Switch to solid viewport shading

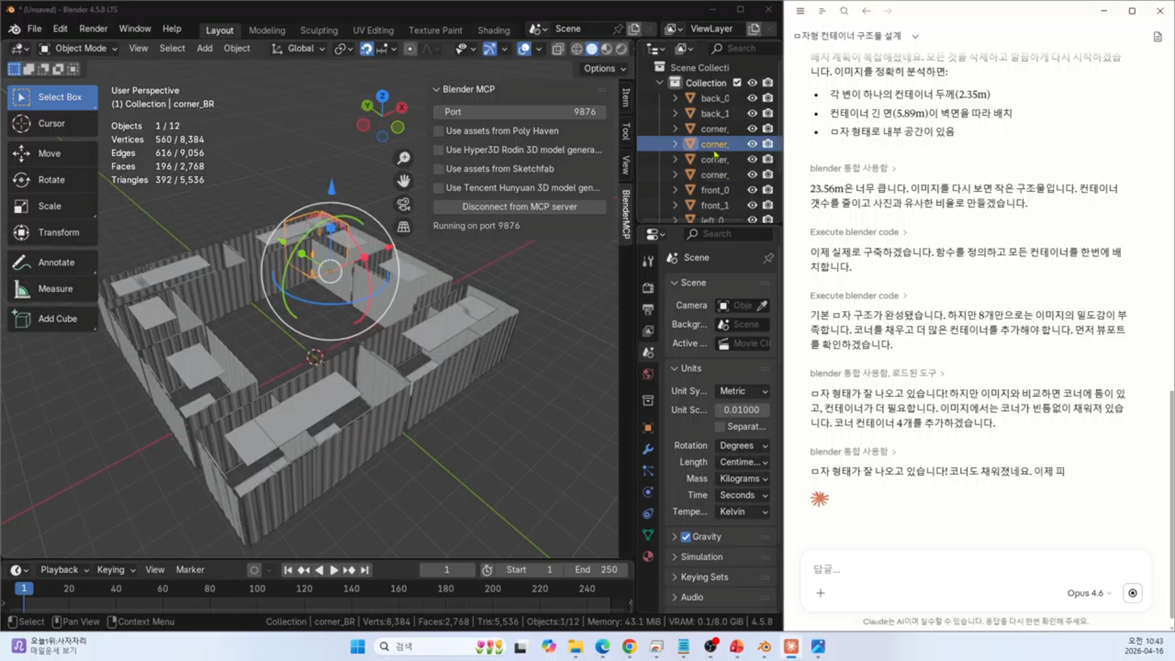pyautogui.click(x=592, y=49)
